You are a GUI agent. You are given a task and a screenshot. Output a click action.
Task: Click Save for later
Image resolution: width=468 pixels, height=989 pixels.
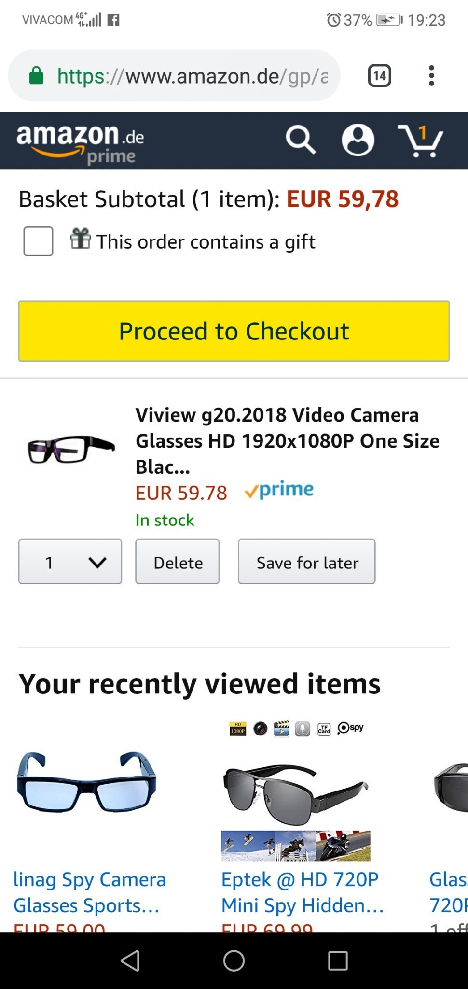[307, 562]
